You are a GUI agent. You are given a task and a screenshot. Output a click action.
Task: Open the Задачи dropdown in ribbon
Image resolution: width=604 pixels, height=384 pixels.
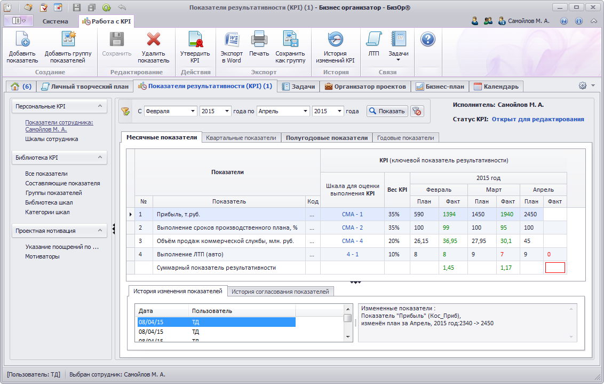pyautogui.click(x=398, y=56)
